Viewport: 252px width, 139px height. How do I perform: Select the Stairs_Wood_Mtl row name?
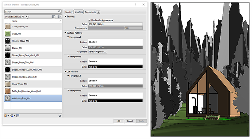tap(20, 84)
